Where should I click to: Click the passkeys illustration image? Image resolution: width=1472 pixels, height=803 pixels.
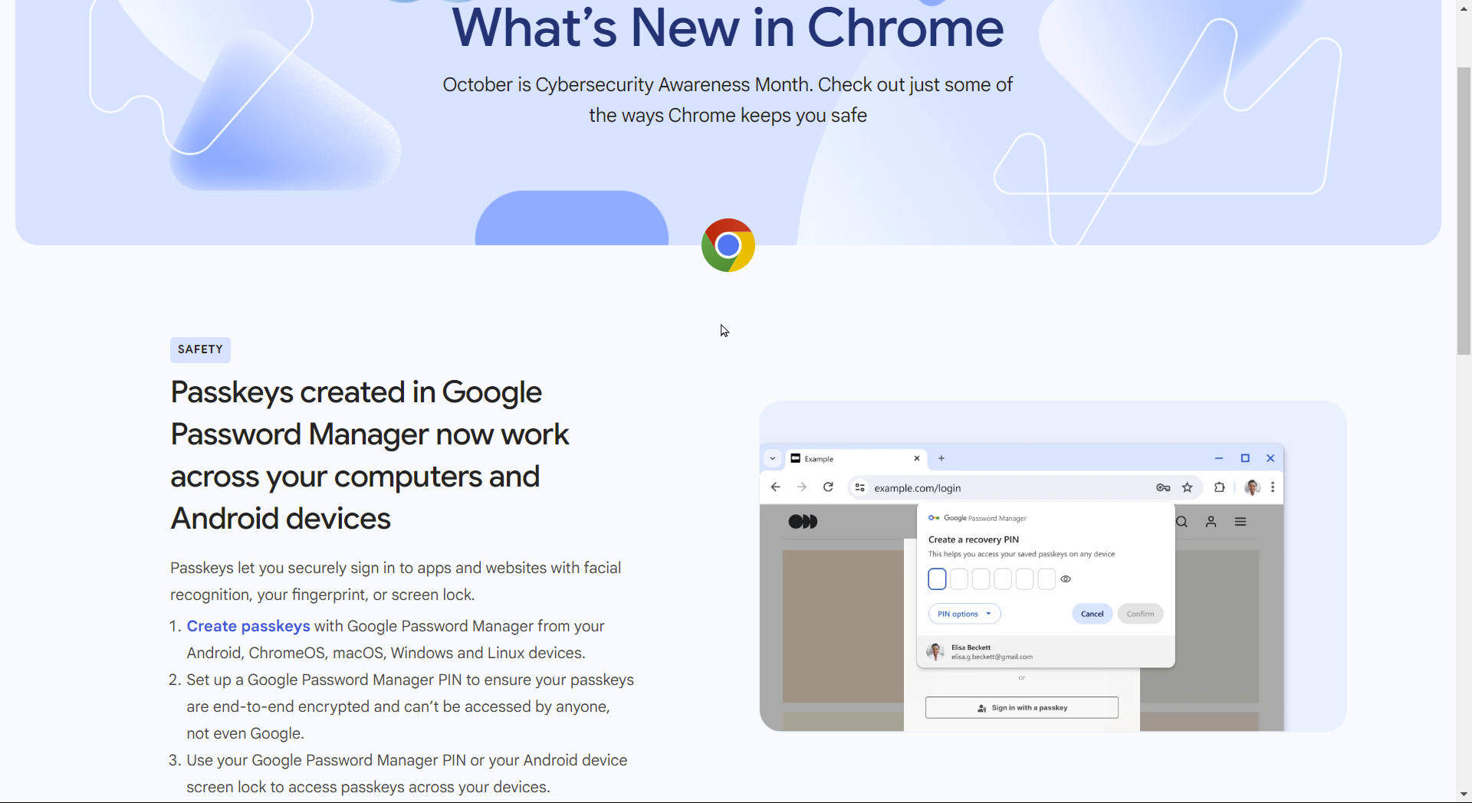point(1053,566)
